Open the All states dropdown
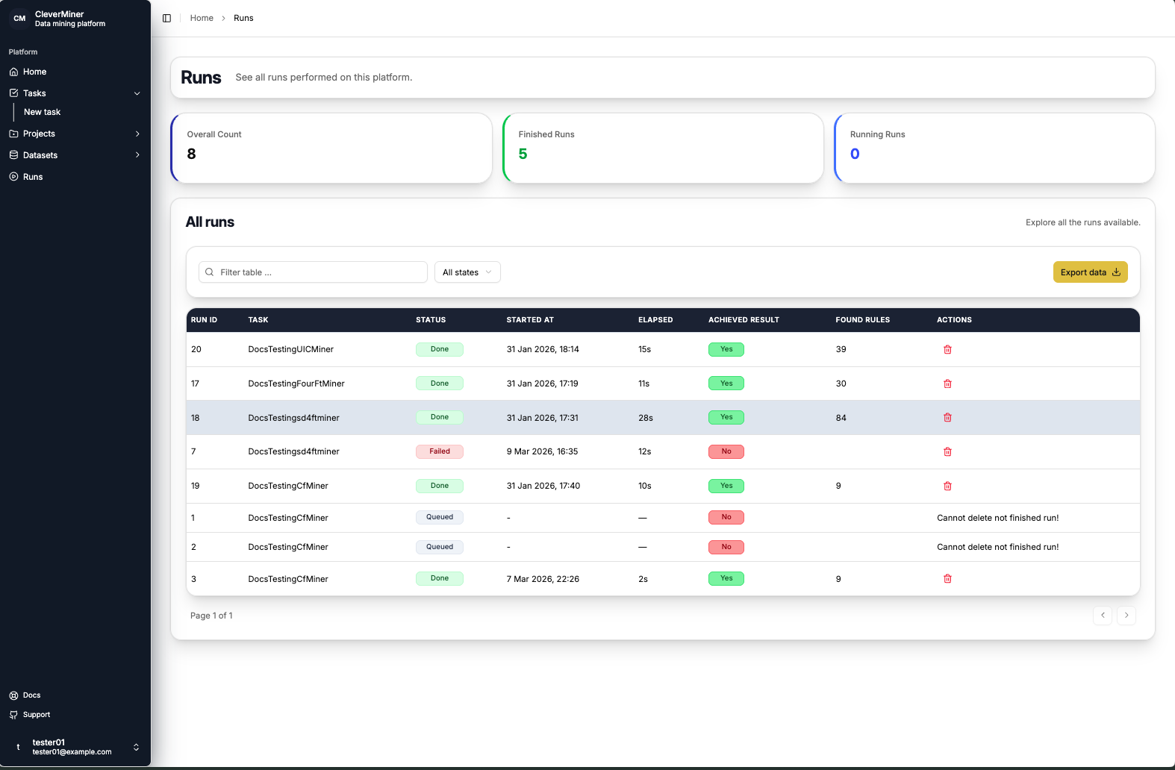Image resolution: width=1175 pixels, height=770 pixels. pyautogui.click(x=467, y=272)
